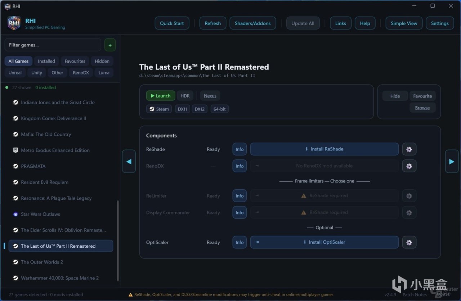The image size is (461, 301).
Task: Select Resonance: A Plague Tale Legacy
Action: 61,198
